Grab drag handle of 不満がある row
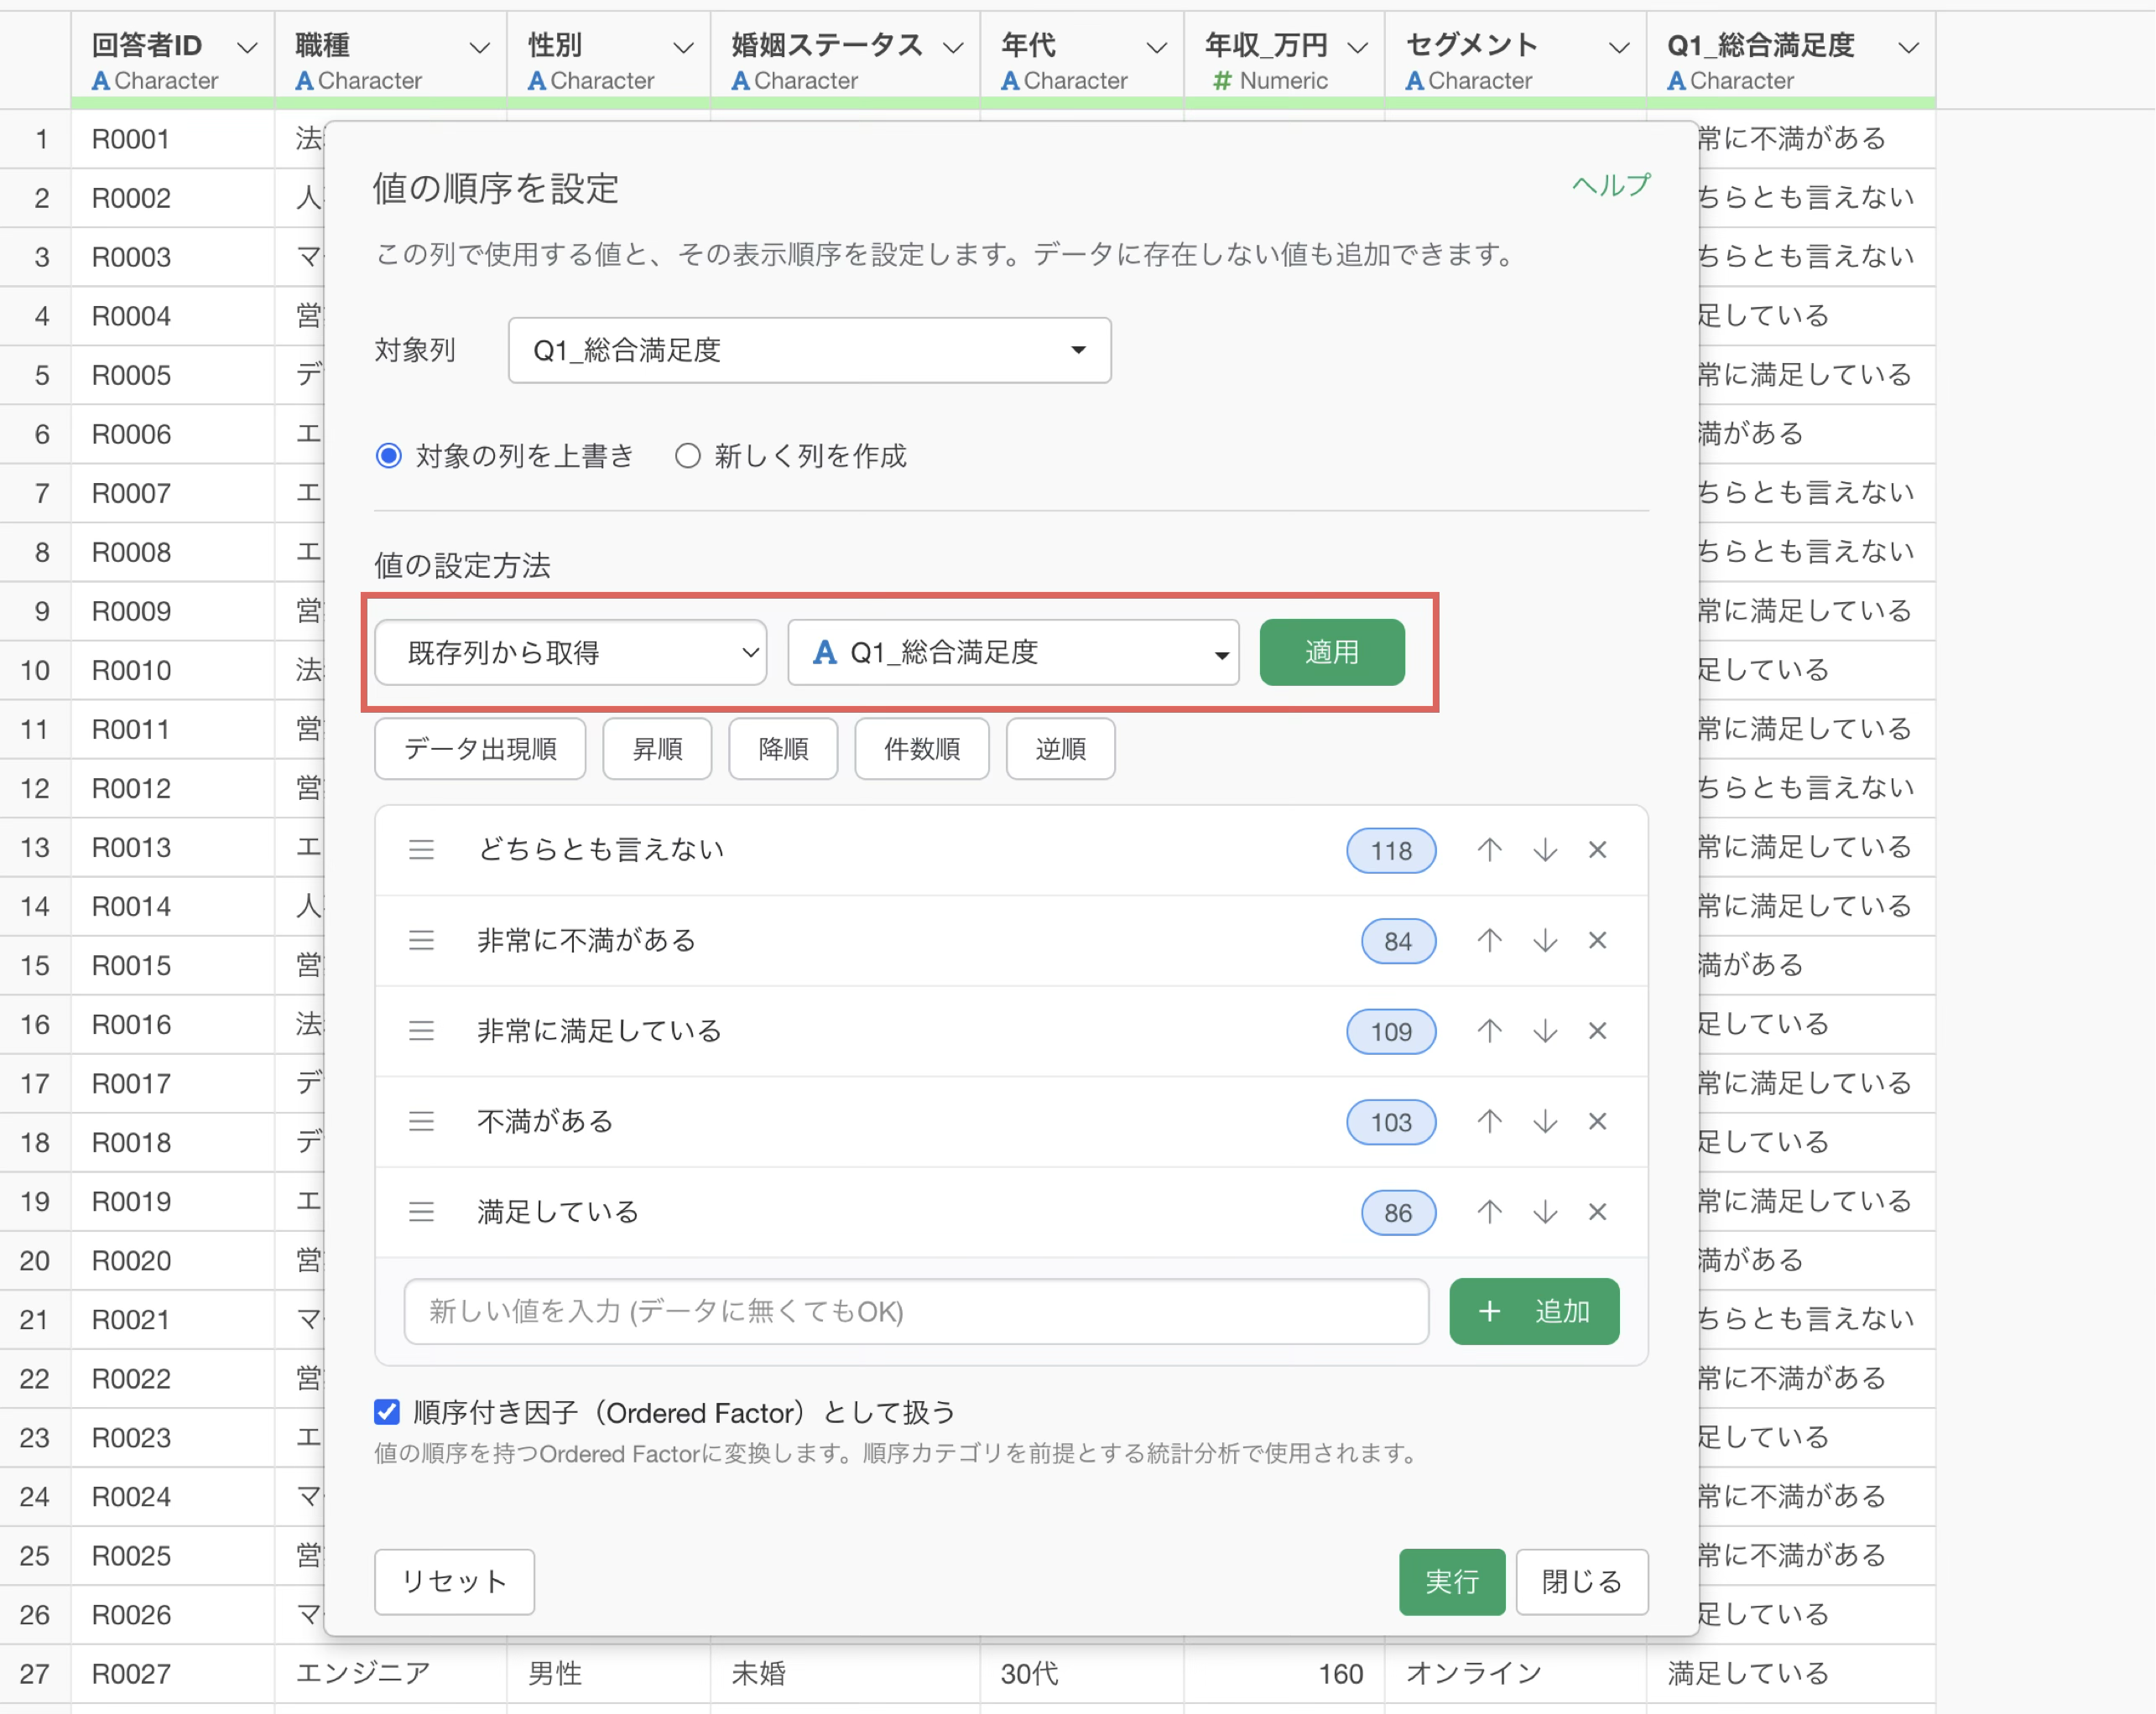Screen dimensions: 2156x1714 coord(421,1121)
